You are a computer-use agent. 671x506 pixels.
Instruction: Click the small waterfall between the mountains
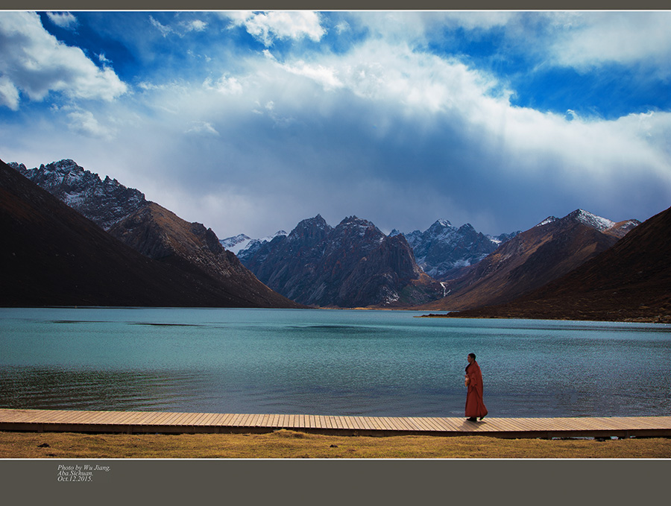click(444, 288)
